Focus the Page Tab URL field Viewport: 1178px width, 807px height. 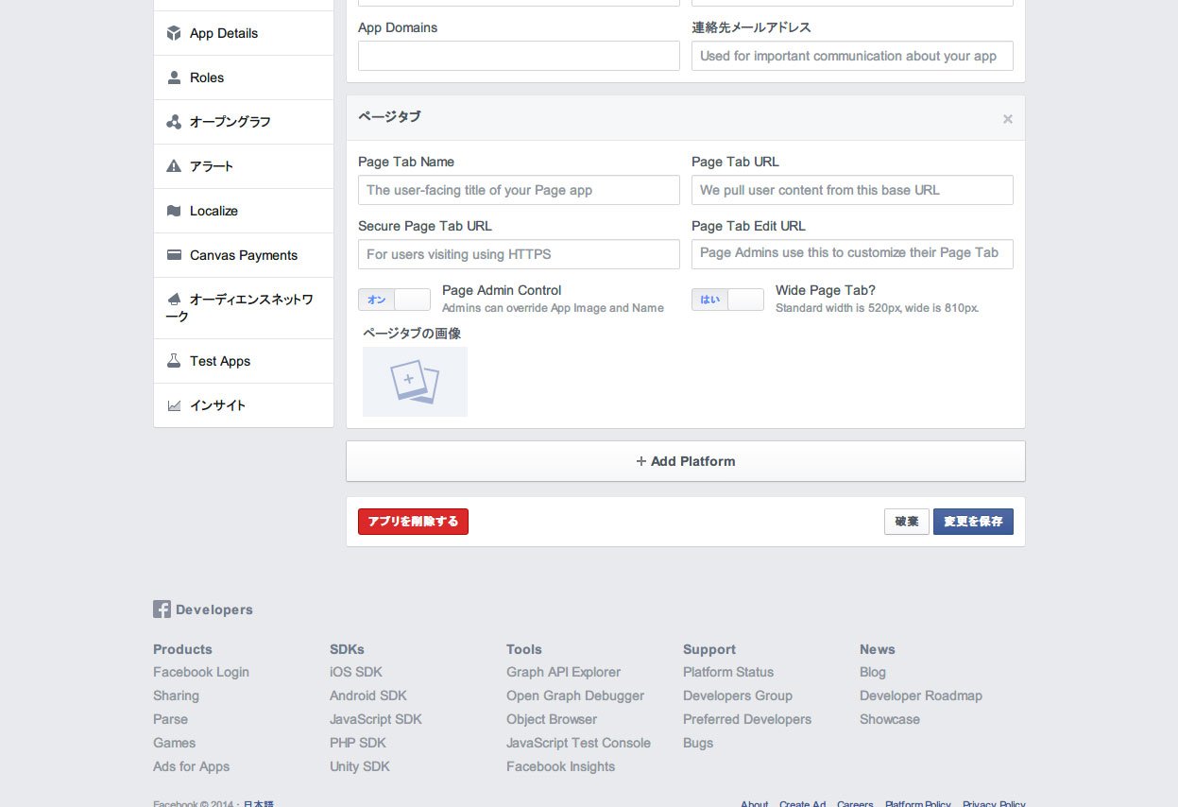(852, 190)
